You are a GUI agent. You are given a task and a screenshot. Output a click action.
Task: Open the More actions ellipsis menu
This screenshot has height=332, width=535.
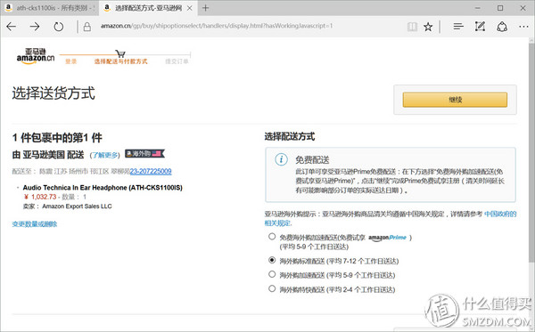[523, 27]
